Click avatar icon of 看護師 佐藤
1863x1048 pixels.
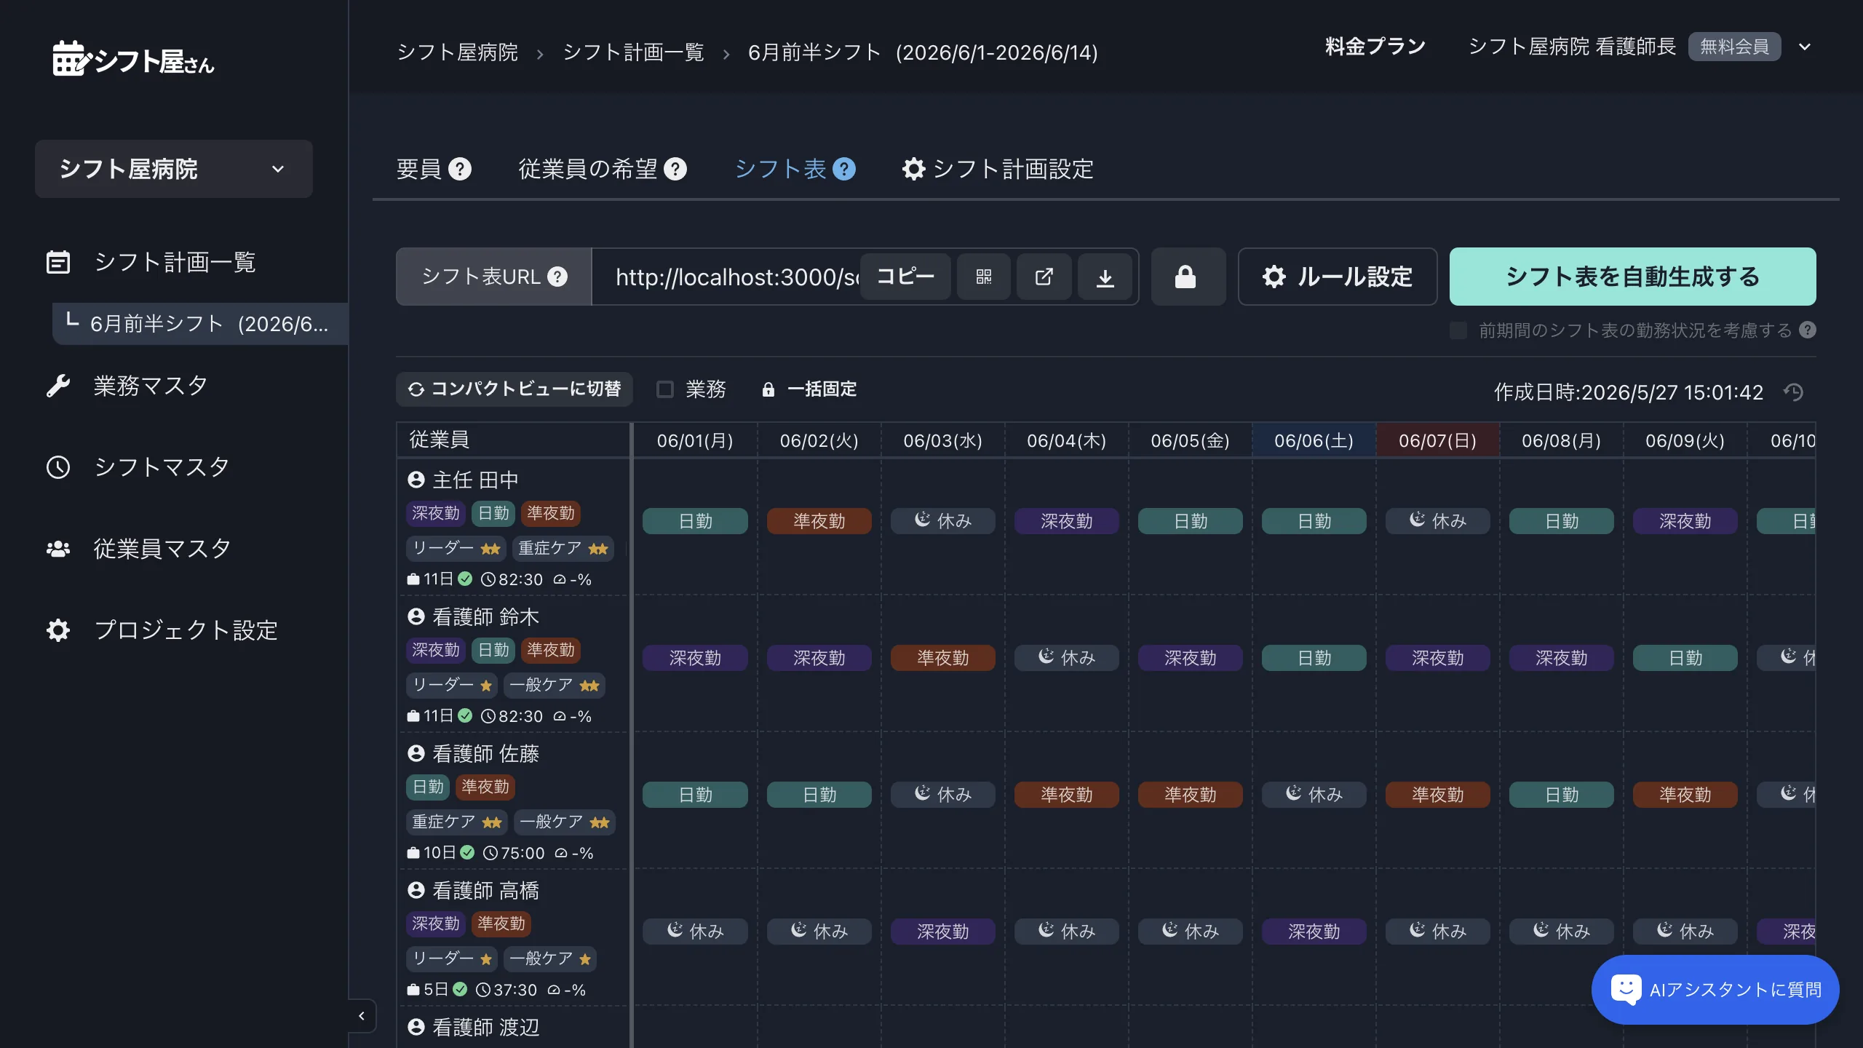[416, 753]
